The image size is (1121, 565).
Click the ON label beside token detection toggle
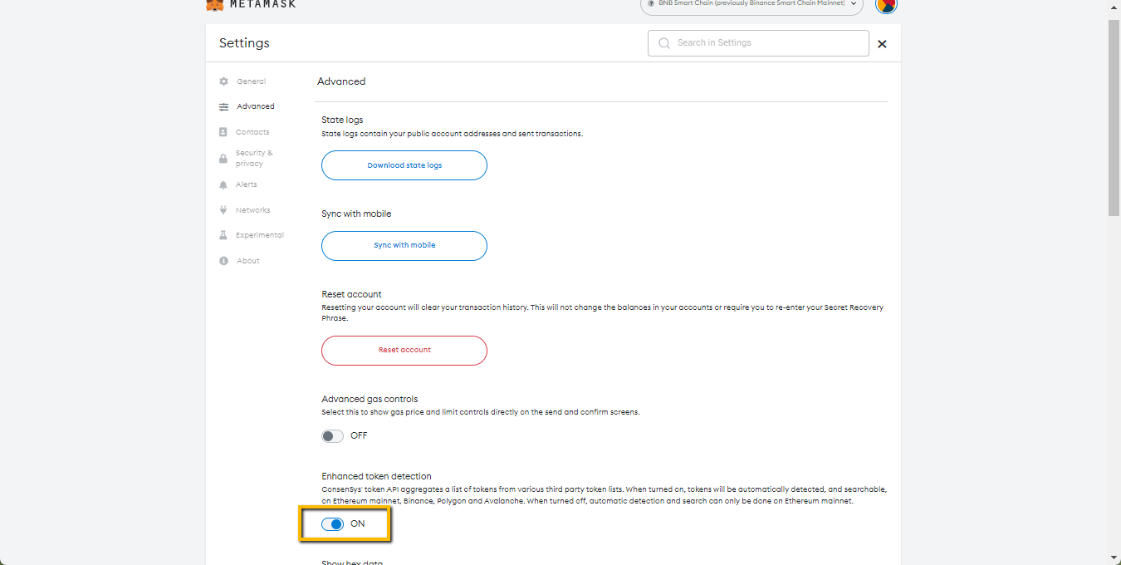357,524
